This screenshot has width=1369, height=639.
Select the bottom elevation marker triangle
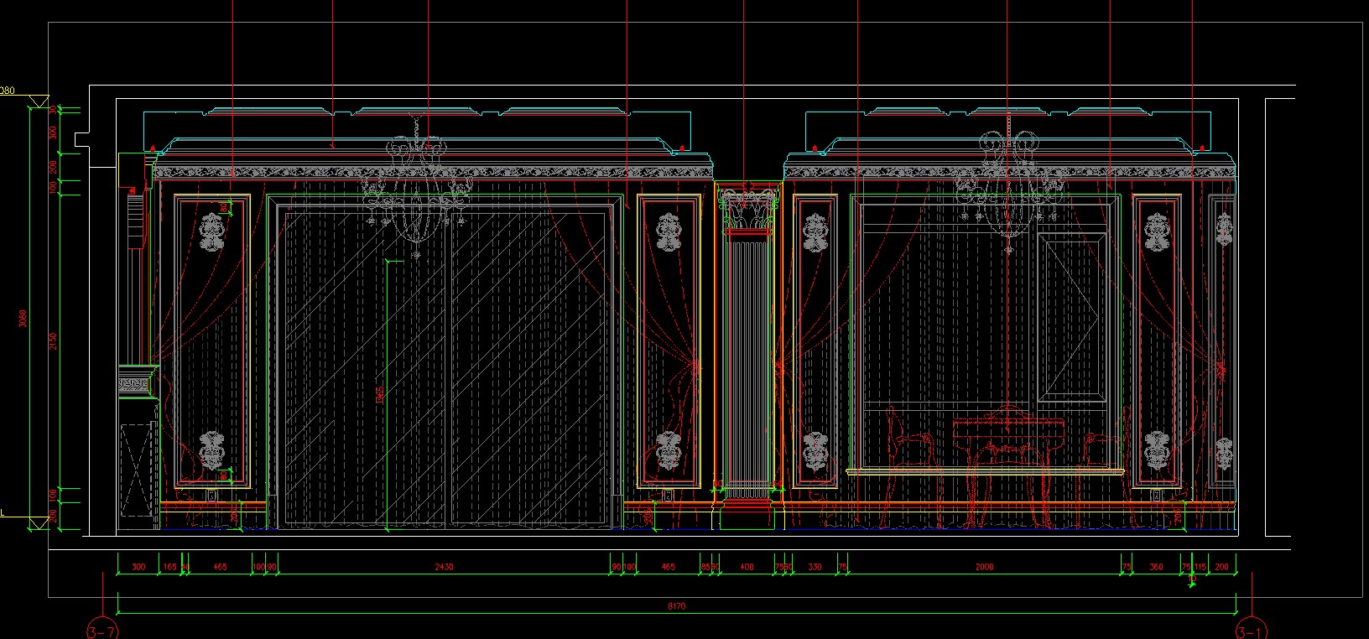click(x=35, y=524)
